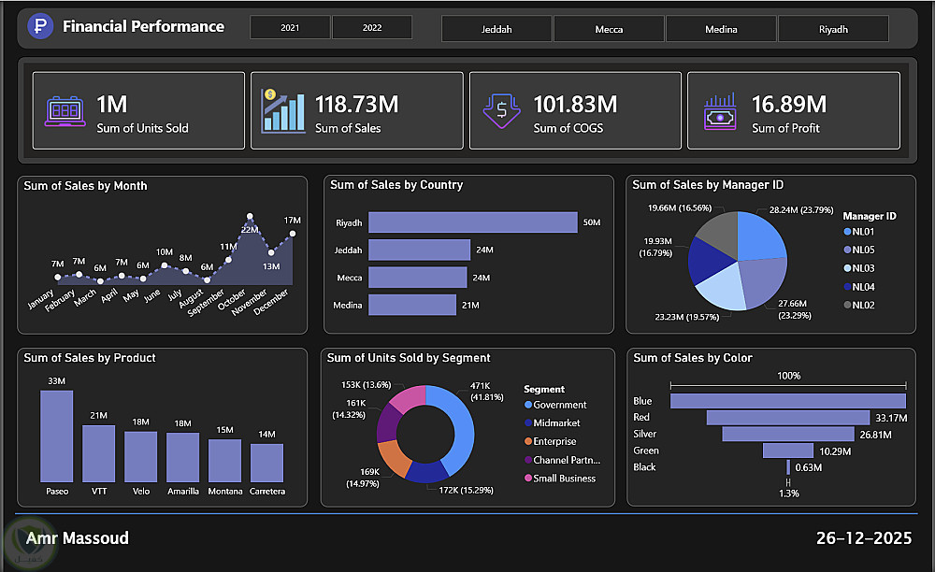
Task: Click the Sum of Sales by Country title
Action: [396, 185]
